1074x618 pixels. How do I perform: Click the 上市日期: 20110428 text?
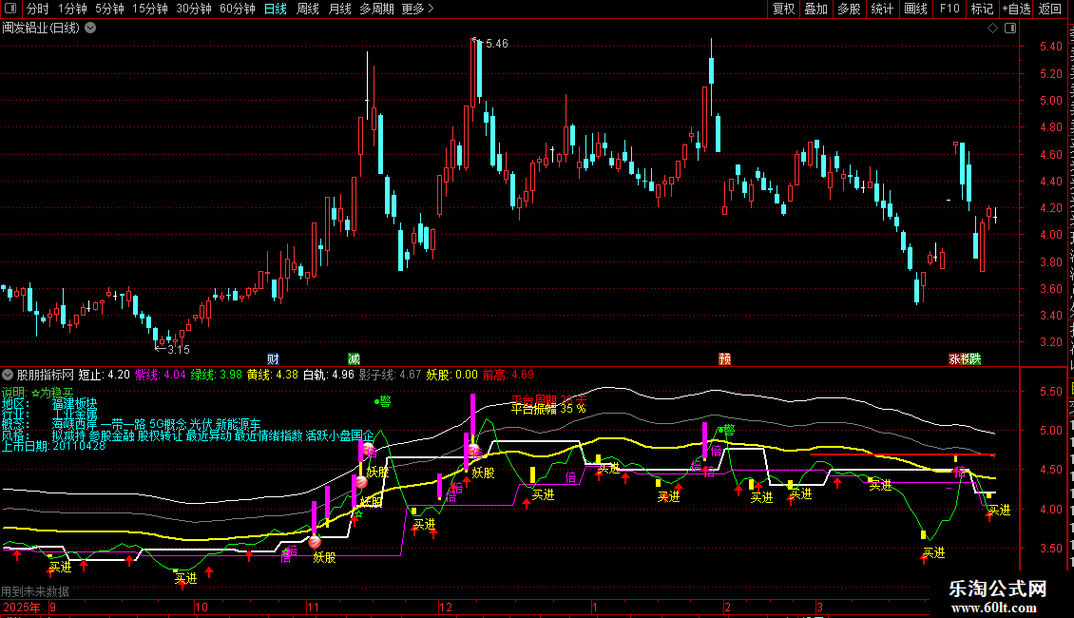(x=53, y=446)
